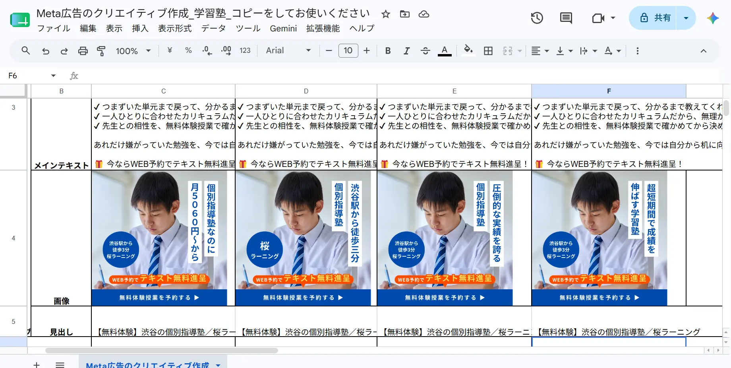Start a Meet video call
731x368 pixels.
(598, 18)
